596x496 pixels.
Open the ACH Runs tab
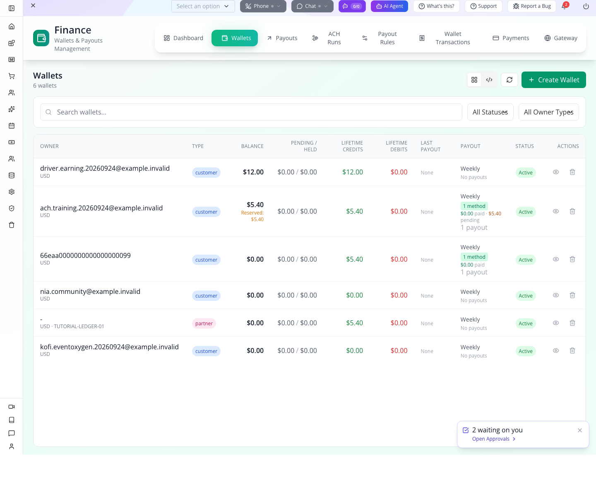(327, 38)
